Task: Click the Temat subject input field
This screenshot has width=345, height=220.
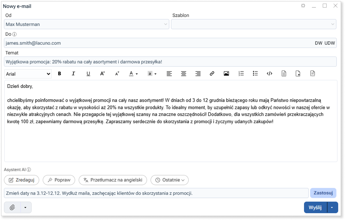Action: point(170,62)
